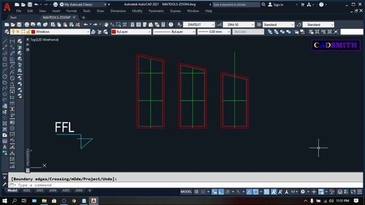Open the 0.00 mm lineweight dropdown

tap(228, 32)
